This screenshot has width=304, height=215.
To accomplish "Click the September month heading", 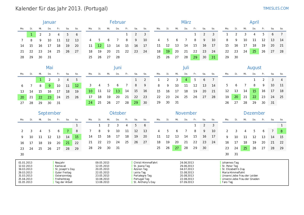I will click(49, 113).
